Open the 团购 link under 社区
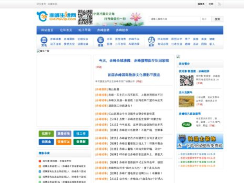Viewport: 244px width, 183px height. coord(204,44)
